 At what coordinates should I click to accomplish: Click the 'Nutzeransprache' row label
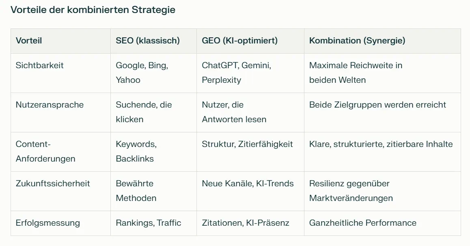click(x=50, y=105)
